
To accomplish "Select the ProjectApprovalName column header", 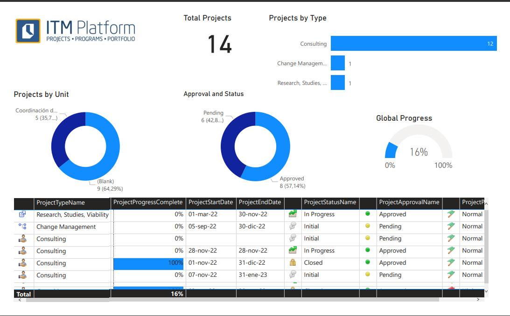I will point(409,203).
